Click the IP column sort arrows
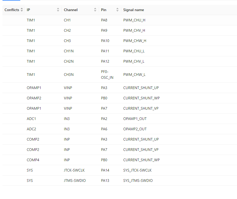 coord(58,10)
